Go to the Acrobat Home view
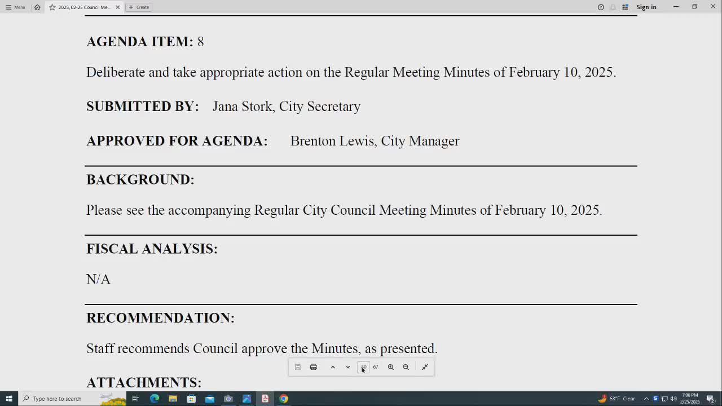 [x=37, y=7]
